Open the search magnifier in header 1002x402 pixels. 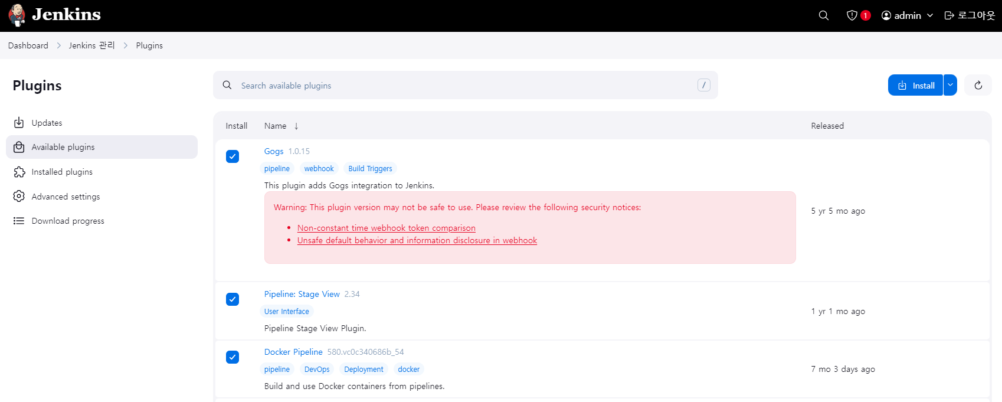(824, 15)
